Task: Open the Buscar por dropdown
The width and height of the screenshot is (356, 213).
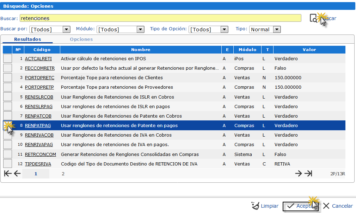Action: pos(66,30)
